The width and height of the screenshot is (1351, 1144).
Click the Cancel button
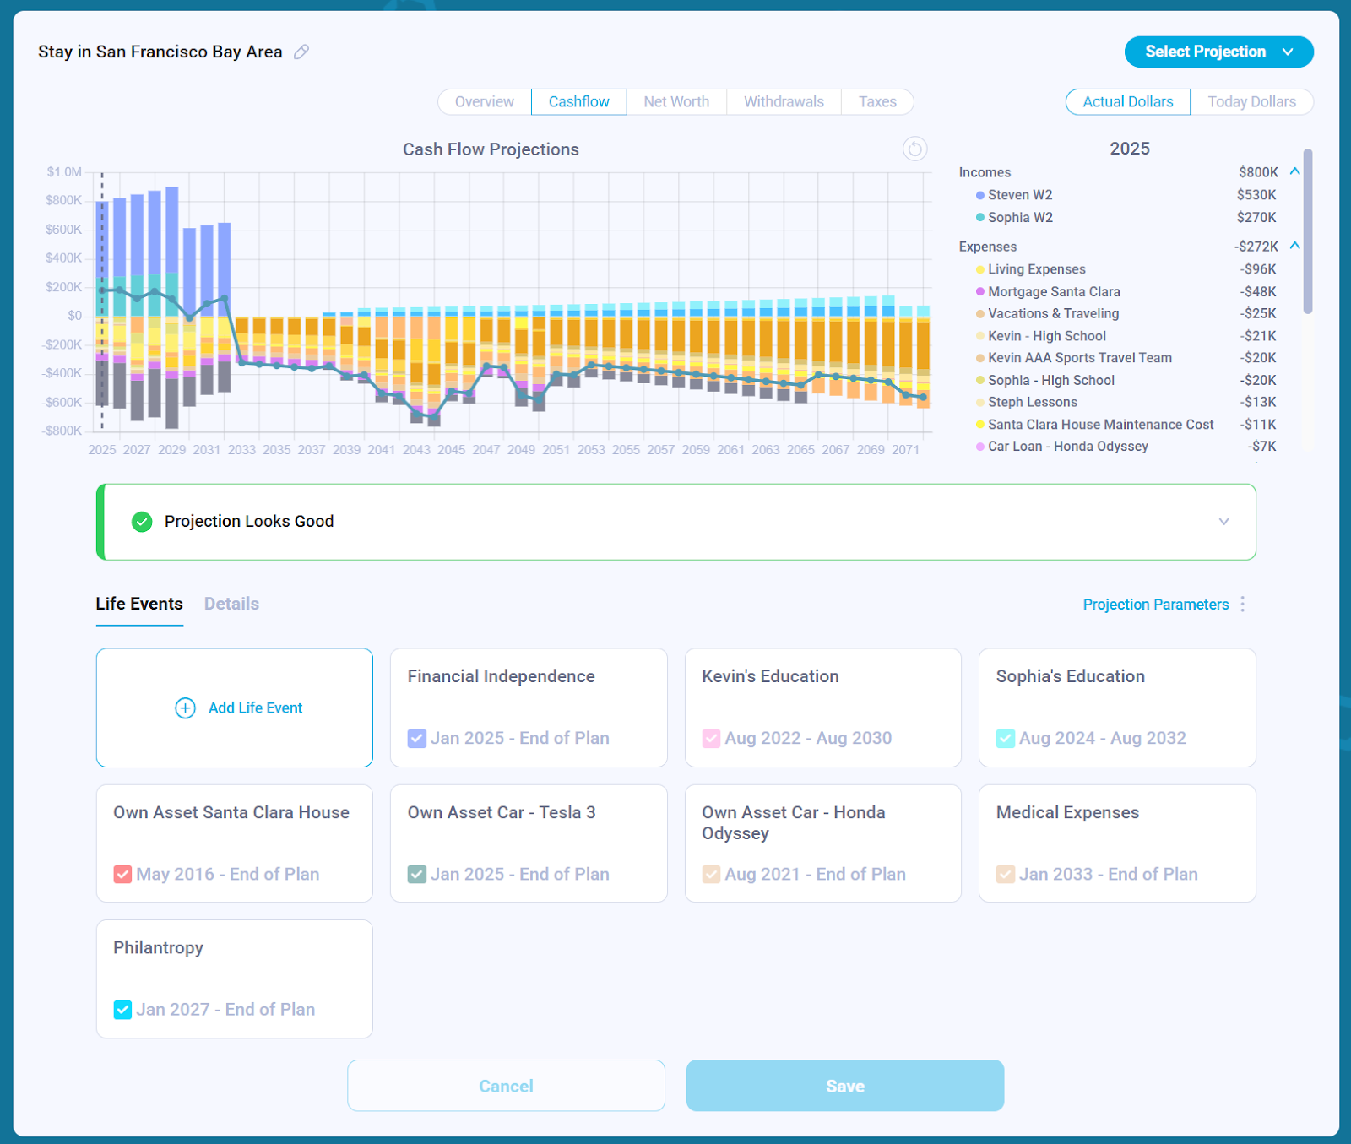pos(506,1086)
